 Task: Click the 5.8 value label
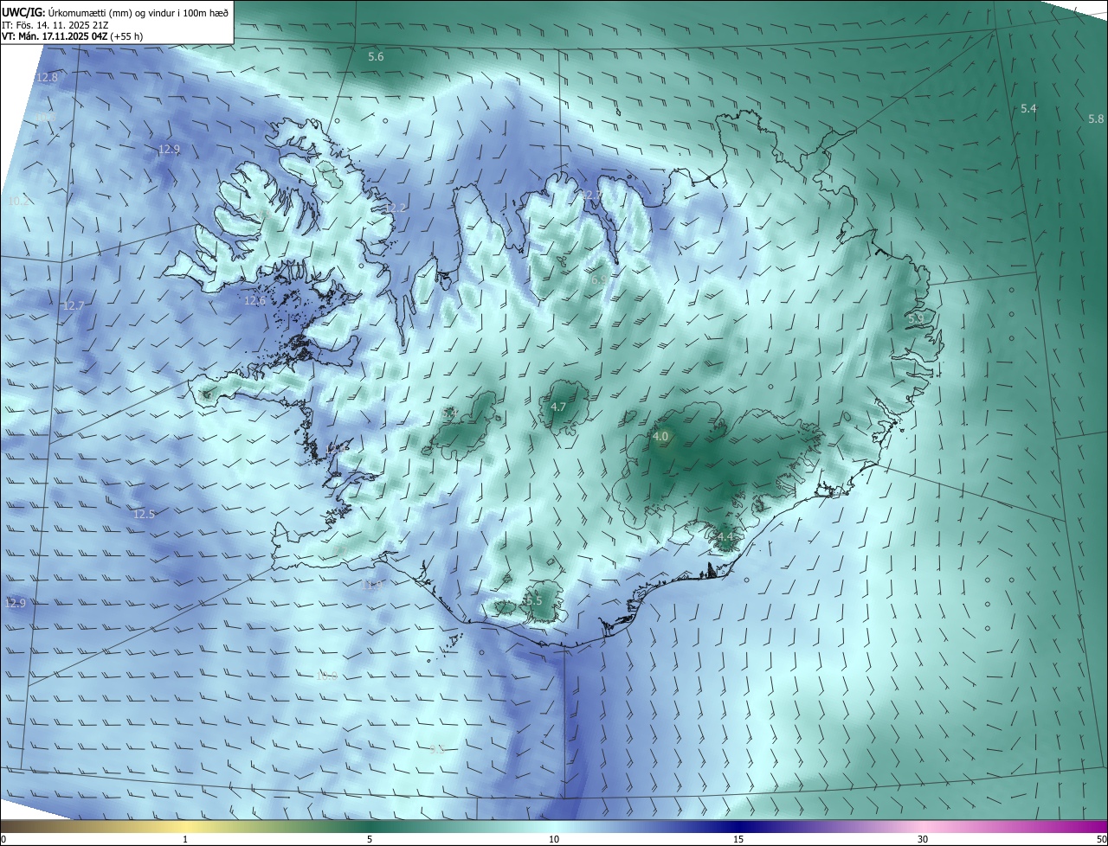[1096, 119]
